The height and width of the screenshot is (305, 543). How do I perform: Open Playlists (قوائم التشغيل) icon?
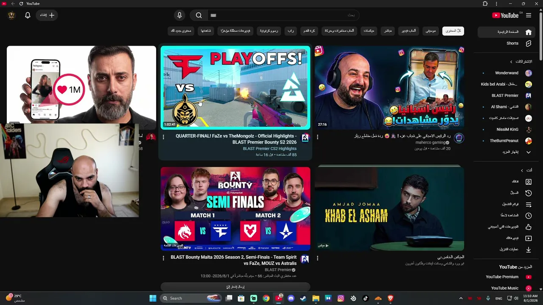[529, 204]
